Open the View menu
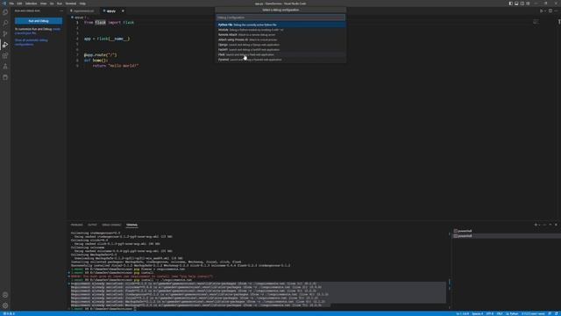This screenshot has height=316, width=561. pyautogui.click(x=43, y=4)
